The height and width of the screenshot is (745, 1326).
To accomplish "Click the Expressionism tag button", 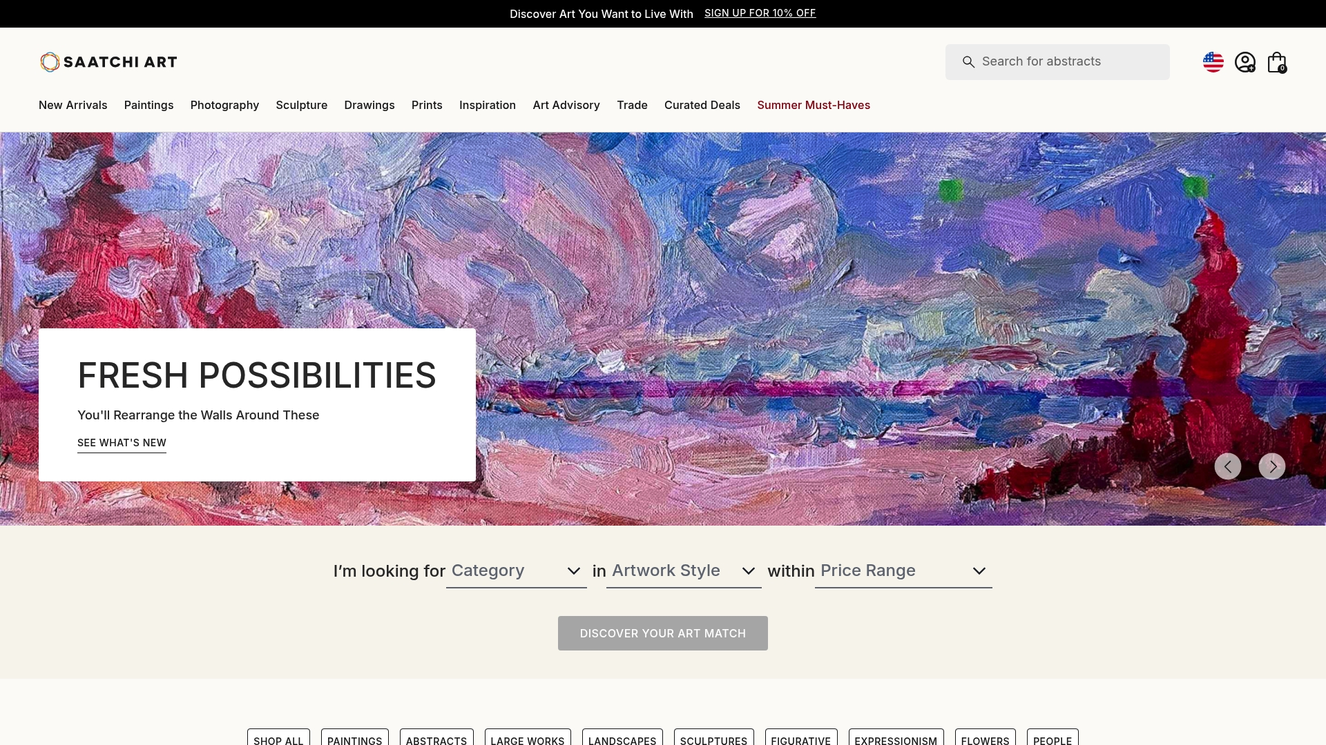I will pos(896,737).
